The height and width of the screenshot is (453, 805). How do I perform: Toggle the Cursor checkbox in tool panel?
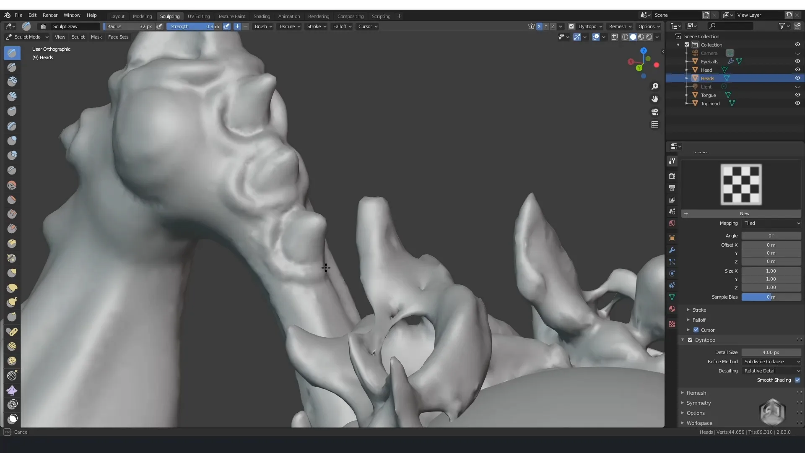pyautogui.click(x=696, y=330)
